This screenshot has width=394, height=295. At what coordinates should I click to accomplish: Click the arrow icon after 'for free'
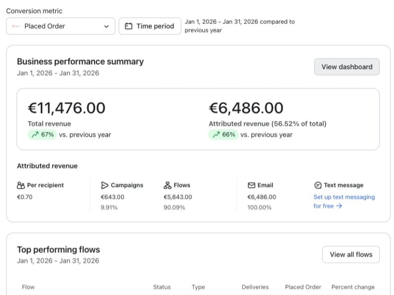[339, 206]
